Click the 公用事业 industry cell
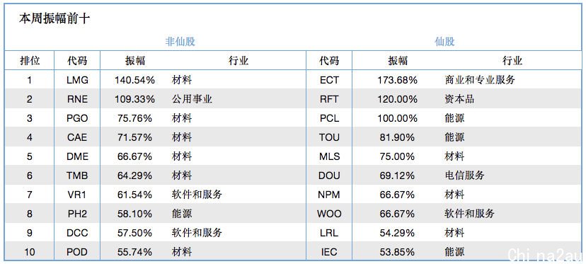Screen dimensions: 586x264 (x=192, y=98)
